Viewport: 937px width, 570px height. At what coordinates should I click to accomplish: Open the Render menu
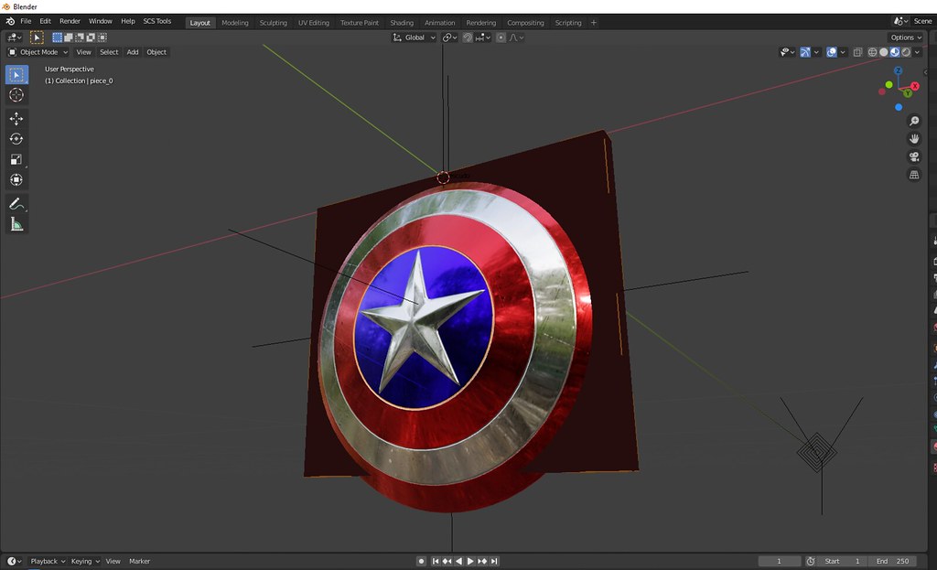point(70,20)
